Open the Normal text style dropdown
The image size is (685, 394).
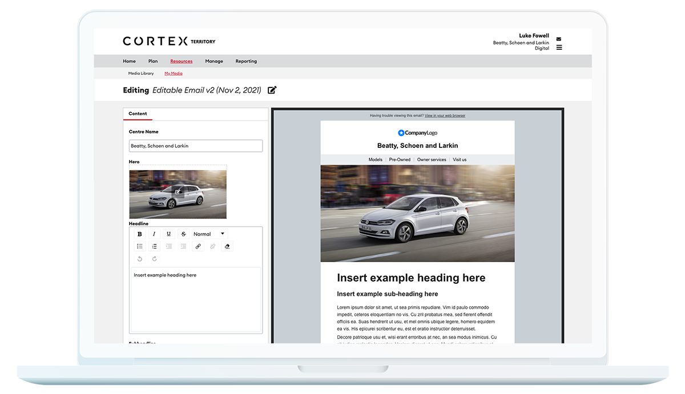coord(209,234)
